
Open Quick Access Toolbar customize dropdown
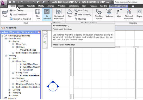coord(48,2)
